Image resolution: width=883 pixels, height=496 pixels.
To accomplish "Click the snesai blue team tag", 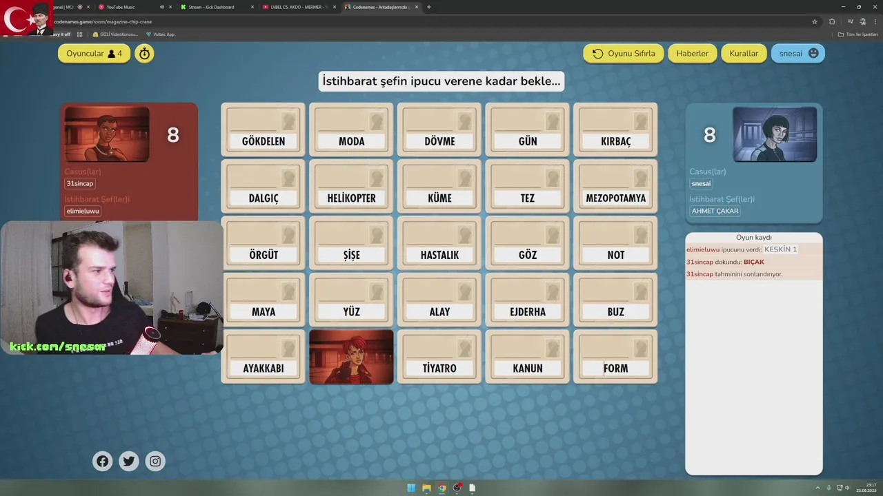I will (x=701, y=184).
